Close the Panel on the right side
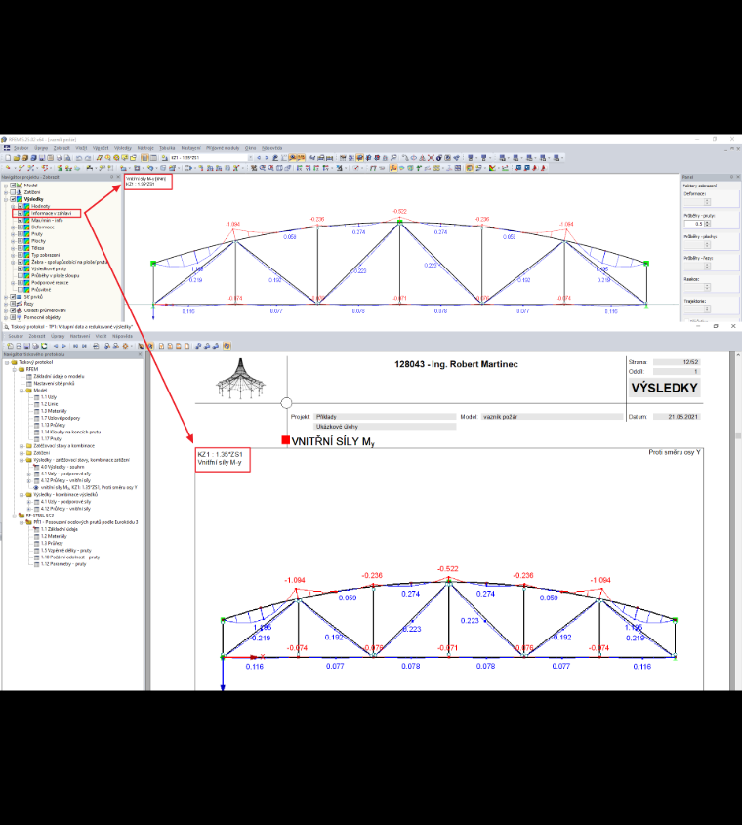This screenshot has height=825, width=742. (x=738, y=177)
